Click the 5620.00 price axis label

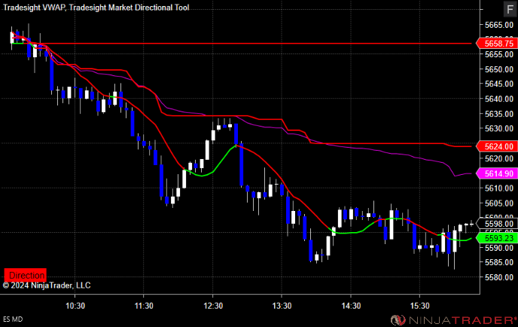coord(499,158)
